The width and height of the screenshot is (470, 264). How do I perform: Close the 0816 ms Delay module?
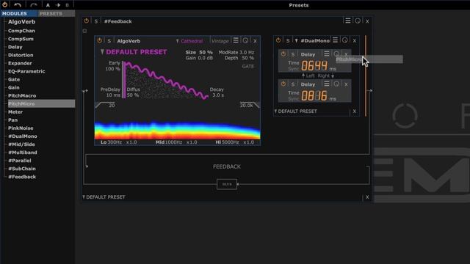tap(346, 85)
